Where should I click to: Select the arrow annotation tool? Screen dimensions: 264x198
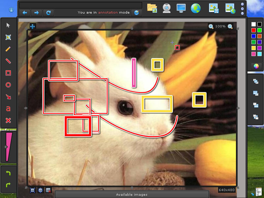(x=8, y=97)
